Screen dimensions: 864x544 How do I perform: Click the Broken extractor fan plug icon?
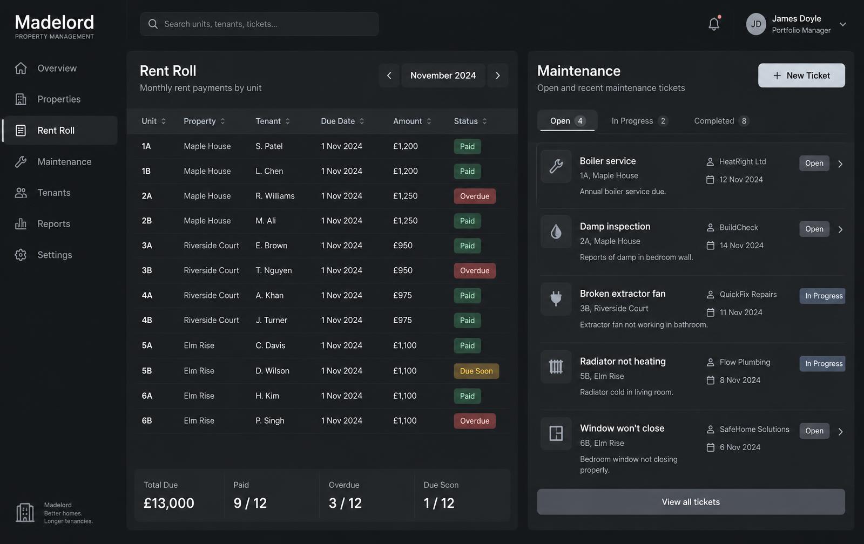(556, 299)
